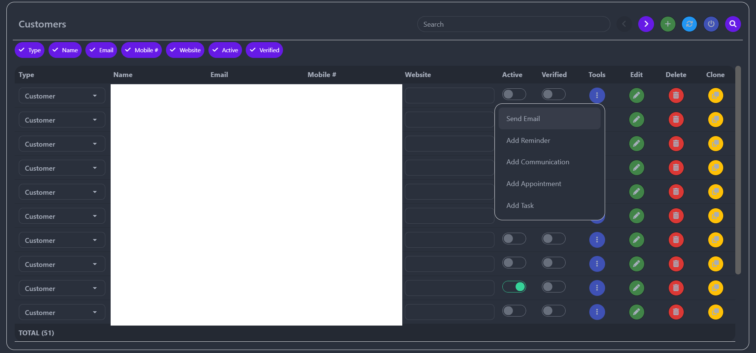Open Type dropdown in seventh row

[62, 240]
